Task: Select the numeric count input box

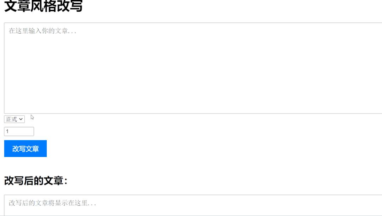Action: point(19,132)
